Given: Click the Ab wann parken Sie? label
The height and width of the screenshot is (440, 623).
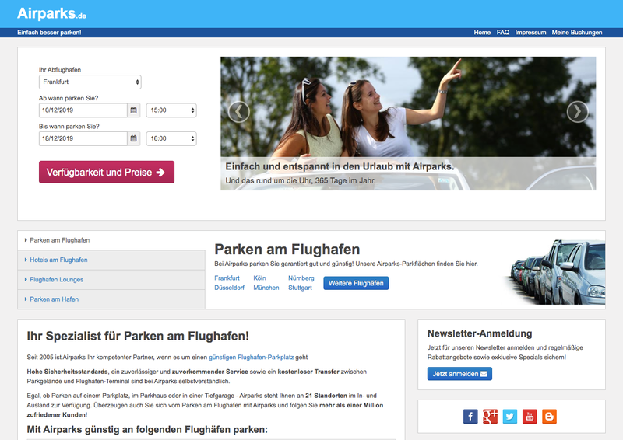Looking at the screenshot, I should 69,98.
